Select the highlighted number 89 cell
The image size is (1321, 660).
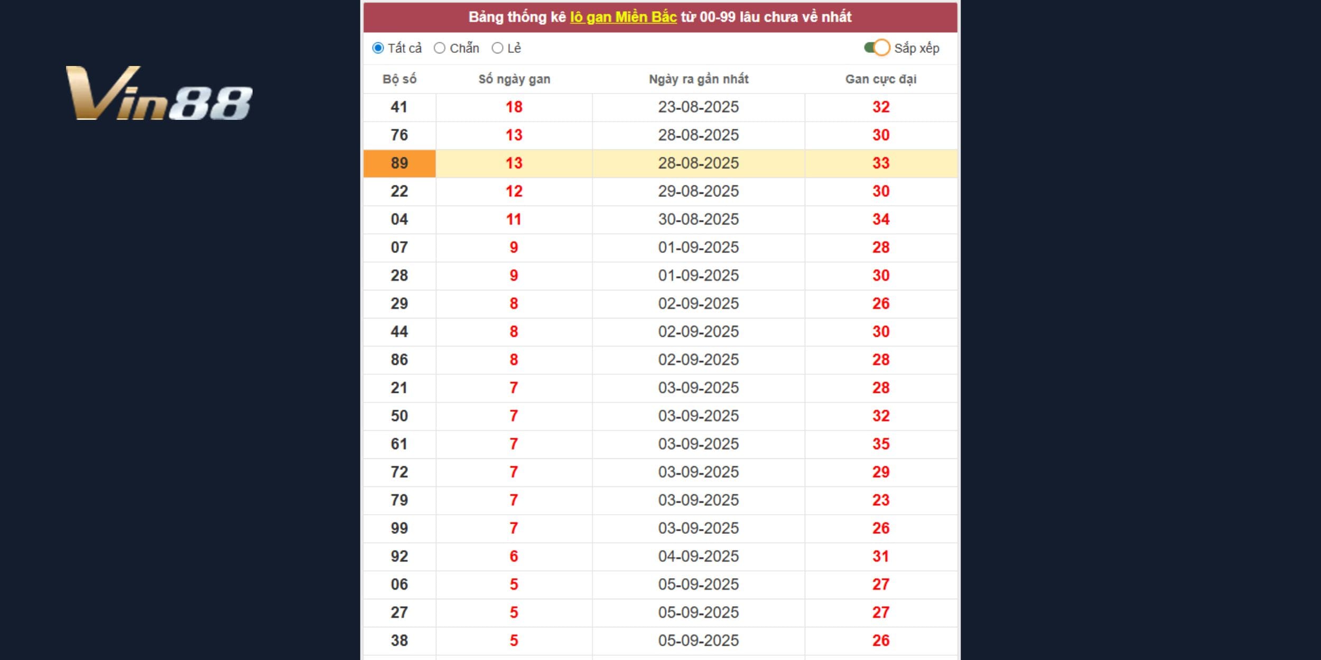(399, 163)
